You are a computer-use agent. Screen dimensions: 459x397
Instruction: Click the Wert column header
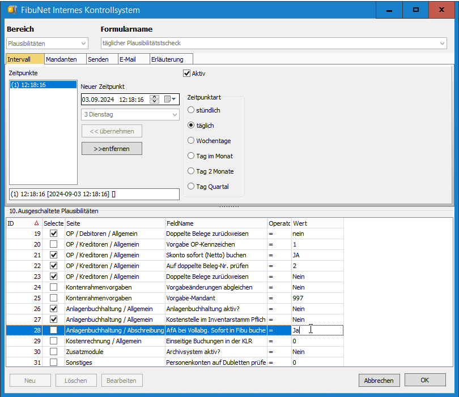317,223
